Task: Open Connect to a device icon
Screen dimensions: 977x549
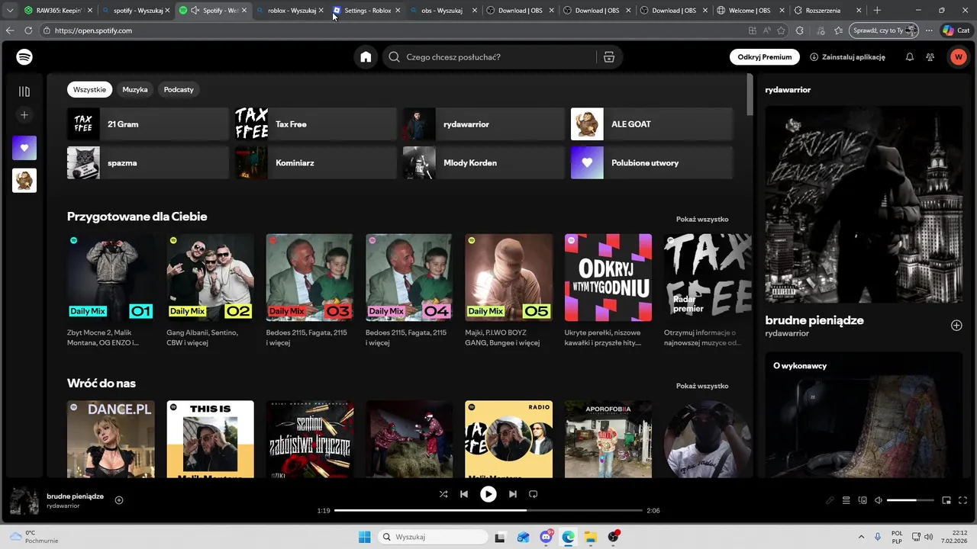Action: click(x=863, y=500)
